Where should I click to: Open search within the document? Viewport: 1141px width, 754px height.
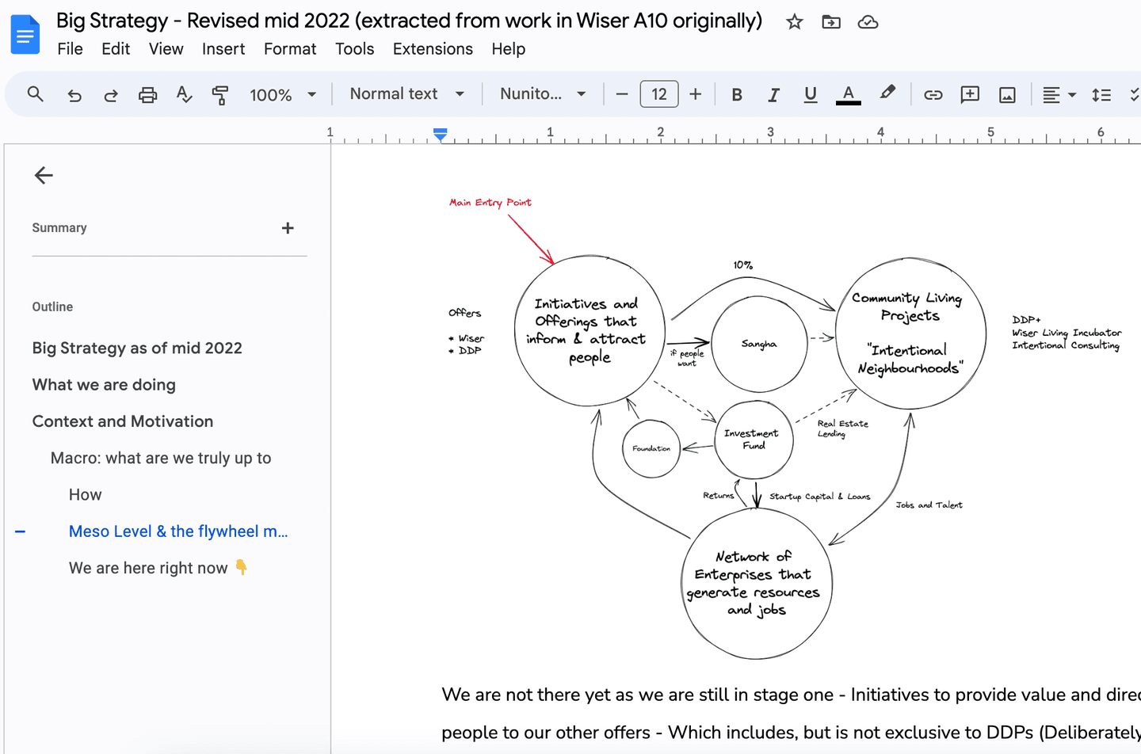pyautogui.click(x=35, y=93)
